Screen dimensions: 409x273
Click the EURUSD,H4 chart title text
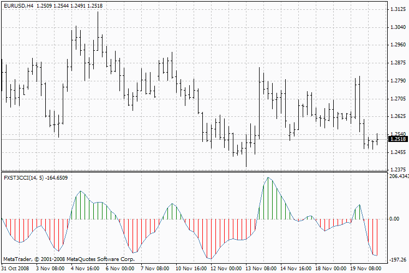[19, 6]
